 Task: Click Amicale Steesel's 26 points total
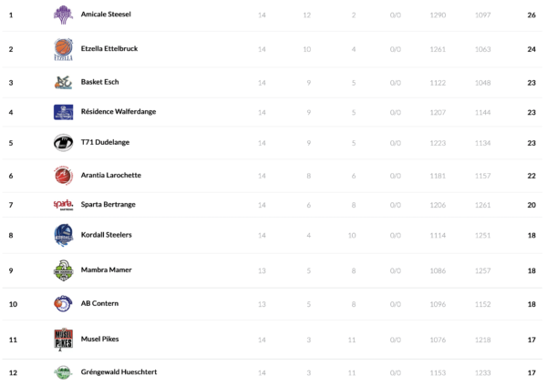[x=531, y=15]
